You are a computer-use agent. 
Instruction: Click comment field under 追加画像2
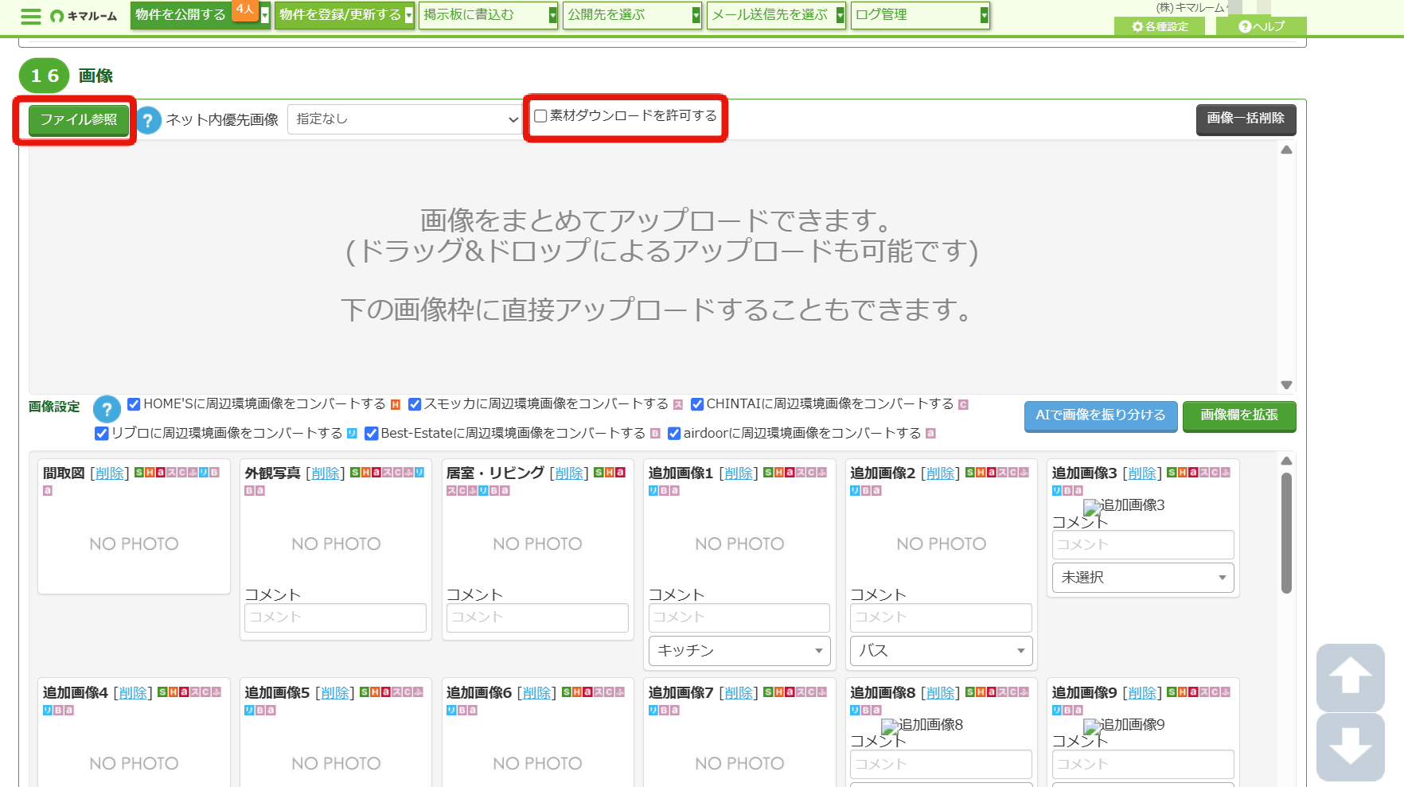(942, 618)
